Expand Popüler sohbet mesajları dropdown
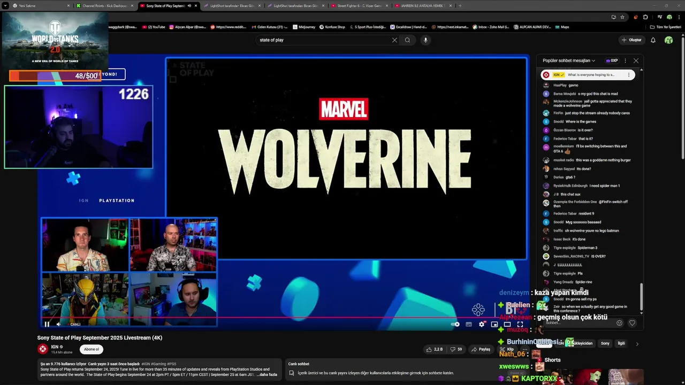Viewport: 685px width, 385px height. [x=569, y=61]
